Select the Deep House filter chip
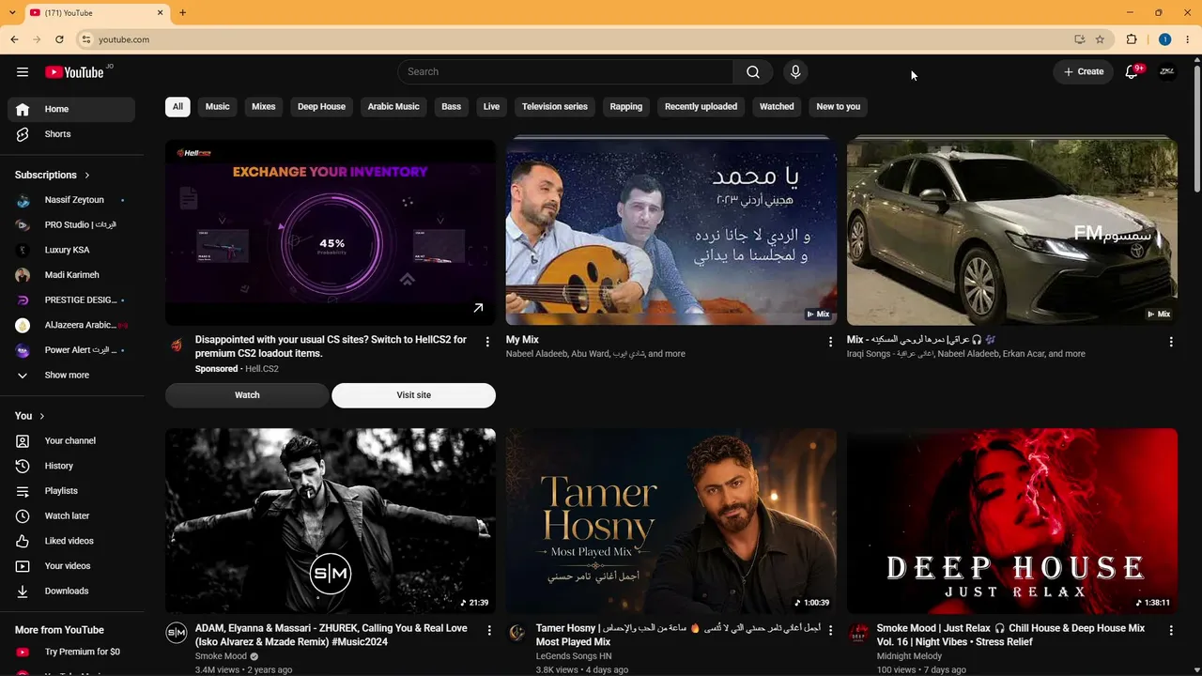The width and height of the screenshot is (1202, 676). point(322,107)
